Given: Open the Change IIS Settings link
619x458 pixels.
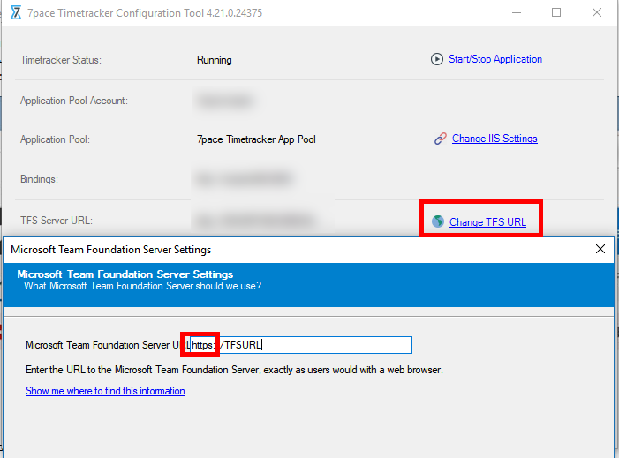Looking at the screenshot, I should (x=494, y=139).
